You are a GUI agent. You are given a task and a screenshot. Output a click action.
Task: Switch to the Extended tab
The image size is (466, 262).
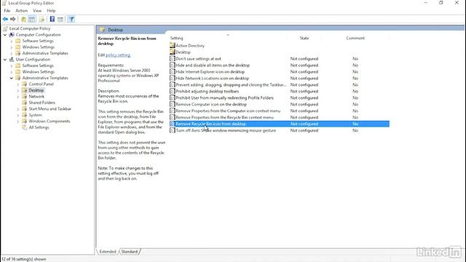click(108, 252)
